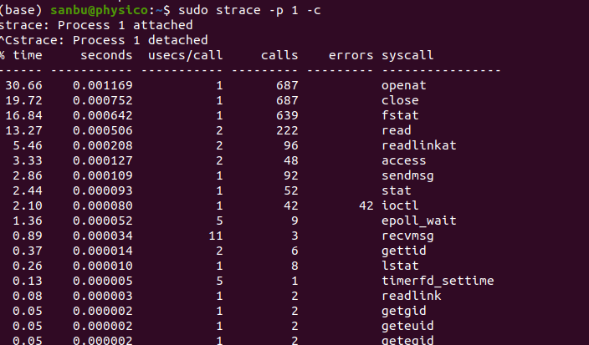Click the 'errors' column header
The width and height of the screenshot is (589, 345).
tap(351, 55)
